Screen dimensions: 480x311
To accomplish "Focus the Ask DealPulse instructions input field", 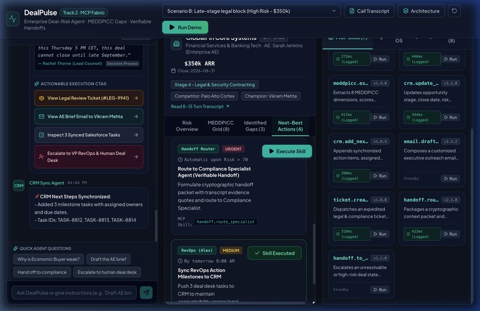I will coord(74,293).
